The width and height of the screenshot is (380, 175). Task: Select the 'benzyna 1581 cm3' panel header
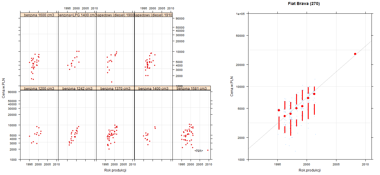[191, 88]
